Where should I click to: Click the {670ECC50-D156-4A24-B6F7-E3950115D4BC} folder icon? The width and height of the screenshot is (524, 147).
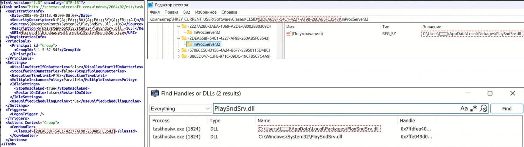(184, 51)
